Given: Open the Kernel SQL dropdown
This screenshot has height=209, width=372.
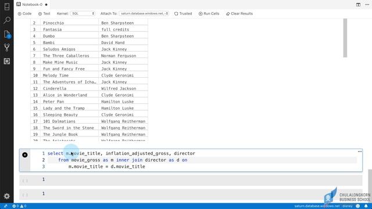Looking at the screenshot, I should coord(83,13).
